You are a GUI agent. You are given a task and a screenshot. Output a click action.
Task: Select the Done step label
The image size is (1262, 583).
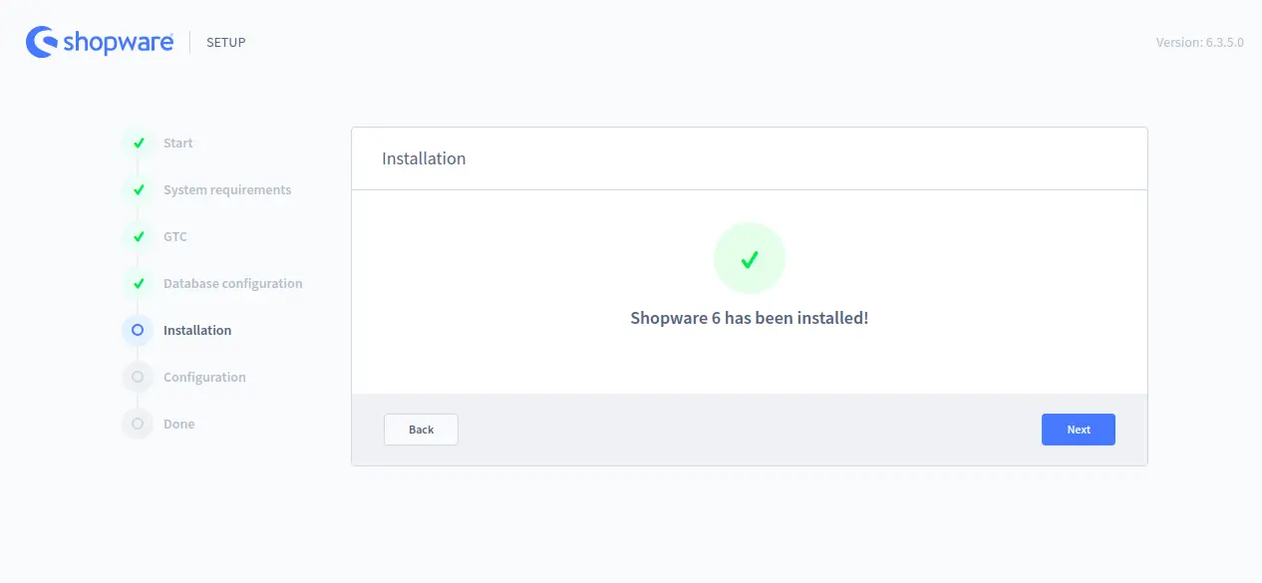(179, 424)
